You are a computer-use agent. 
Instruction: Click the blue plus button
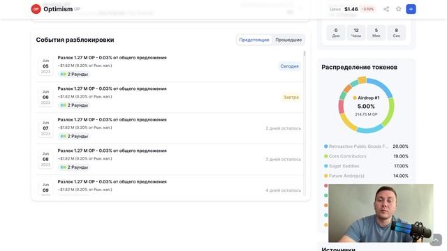pyautogui.click(x=411, y=9)
